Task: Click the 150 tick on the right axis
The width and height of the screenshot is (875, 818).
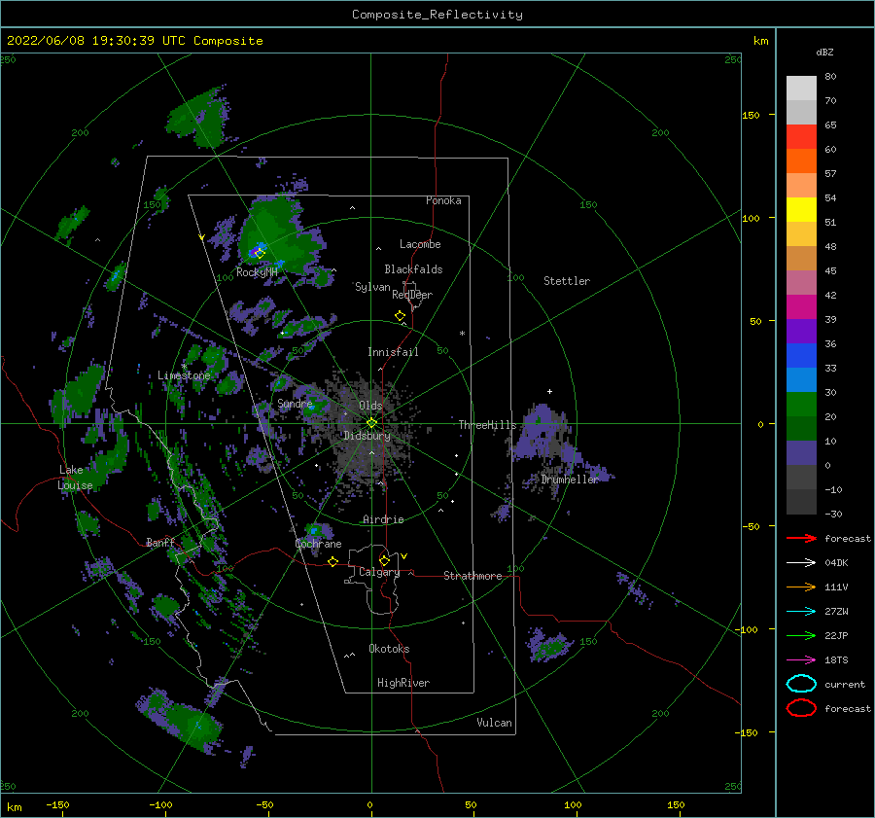Action: point(752,115)
